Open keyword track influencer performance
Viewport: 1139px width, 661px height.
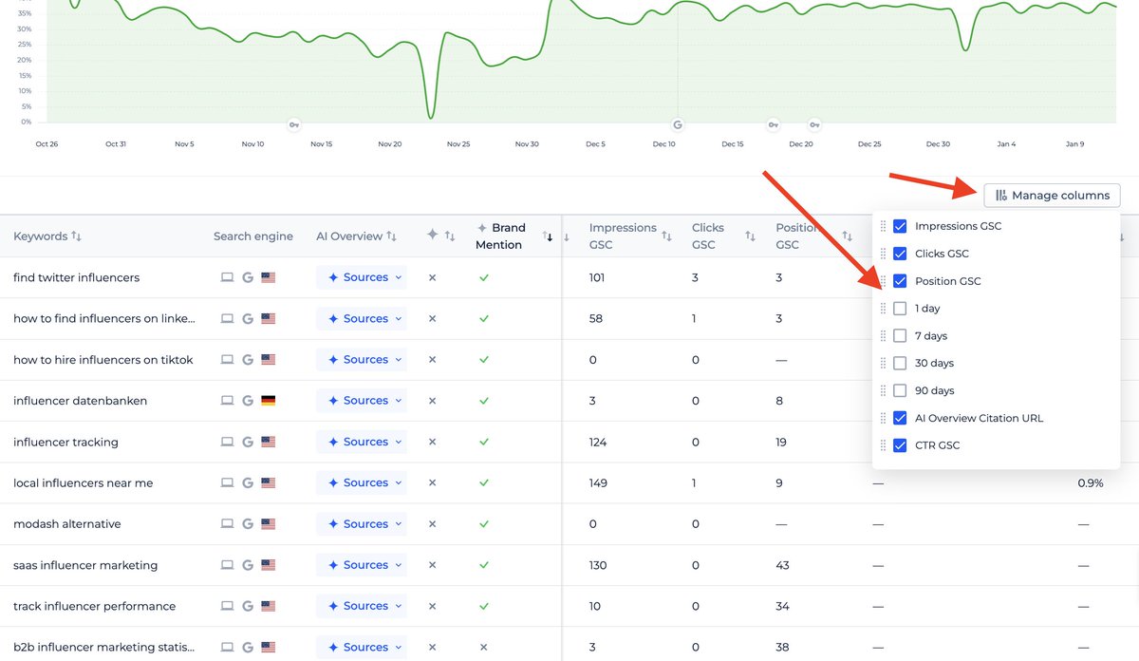94,606
